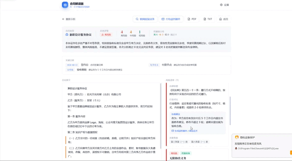Click the 高风险 overall rating badge
The image size is (292, 161).
point(106,35)
